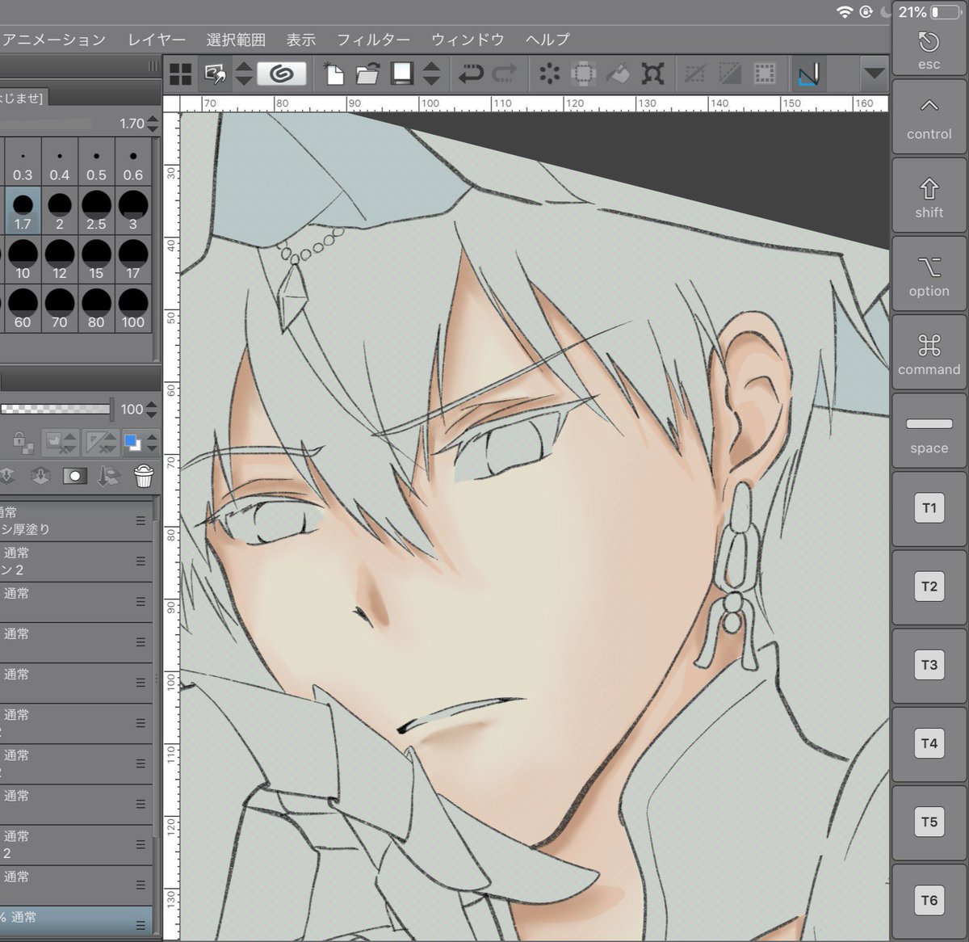Delete the layer with the trash can icon
969x942 pixels.
click(x=144, y=476)
